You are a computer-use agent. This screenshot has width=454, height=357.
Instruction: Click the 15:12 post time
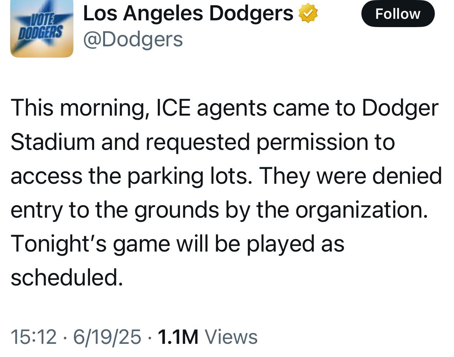pyautogui.click(x=34, y=336)
